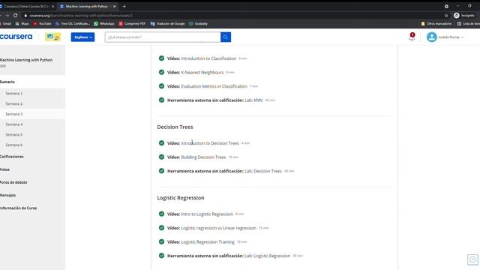Open a new browser tab
The image size is (480, 270).
coord(124,6)
